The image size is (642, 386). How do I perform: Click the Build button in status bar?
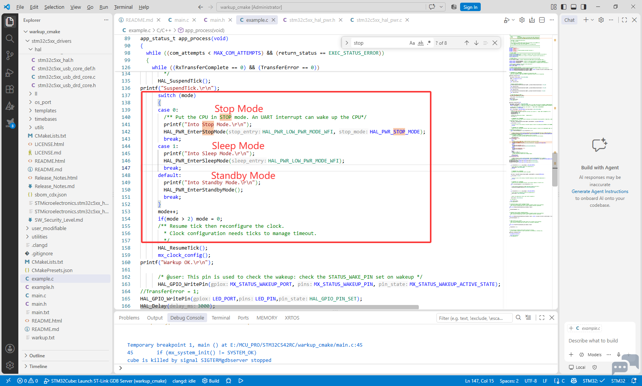211,381
